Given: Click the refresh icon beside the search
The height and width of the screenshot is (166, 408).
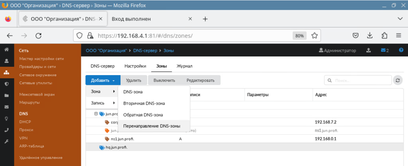Looking at the screenshot, I should pos(398,80).
